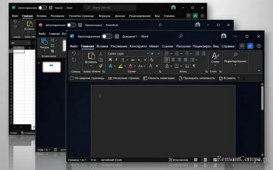Toggle Автосохранение switch in Excel
Image resolution: width=273 pixels, height=170 pixels.
click(x=43, y=7)
